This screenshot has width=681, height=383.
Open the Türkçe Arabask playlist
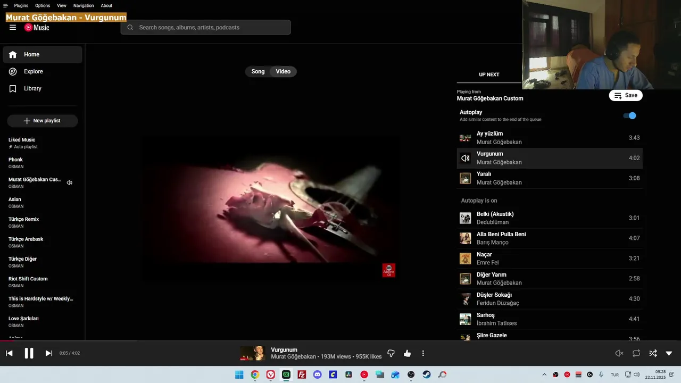(x=43, y=242)
